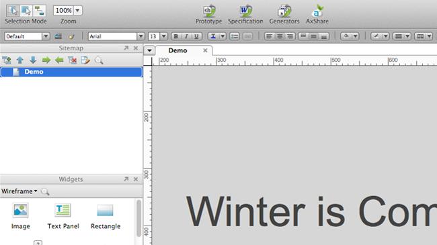
Task: Toggle underline text formatting
Action: coord(196,36)
